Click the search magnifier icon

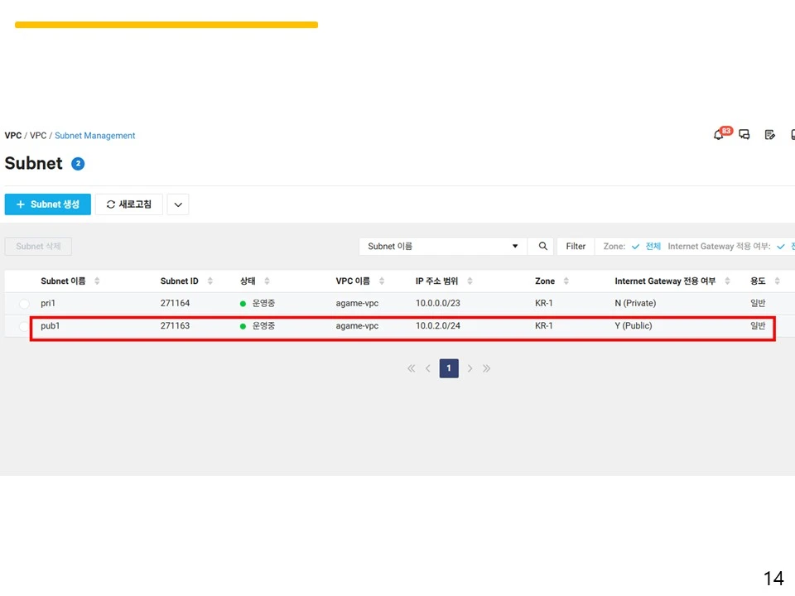(542, 247)
